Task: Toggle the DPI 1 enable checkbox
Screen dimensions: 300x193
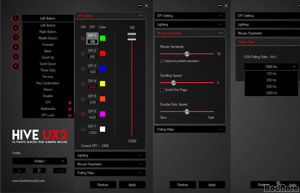Action: pos(83,38)
